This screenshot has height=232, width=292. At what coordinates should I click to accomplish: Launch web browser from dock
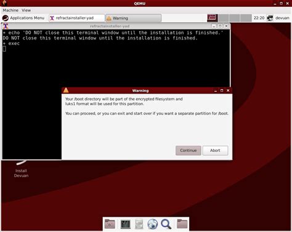(x=153, y=224)
